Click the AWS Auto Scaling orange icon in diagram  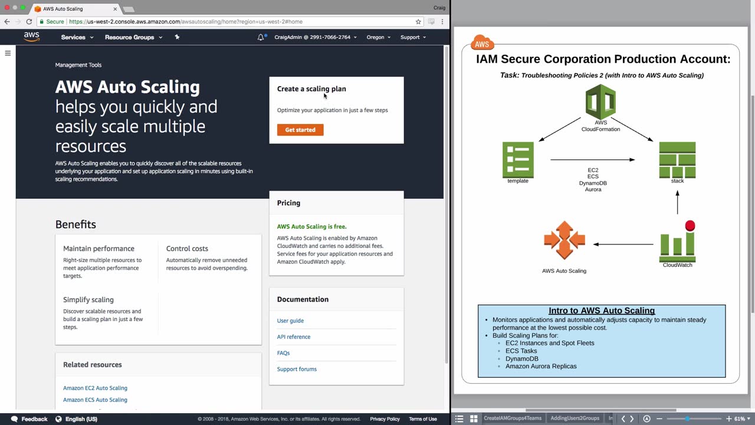click(x=564, y=240)
